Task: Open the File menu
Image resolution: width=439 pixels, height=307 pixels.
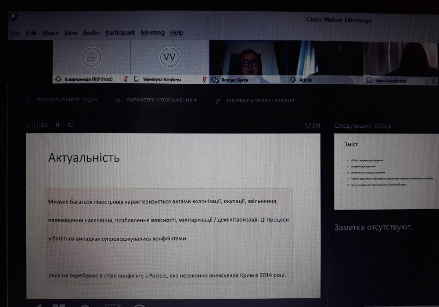Action: click(x=15, y=33)
